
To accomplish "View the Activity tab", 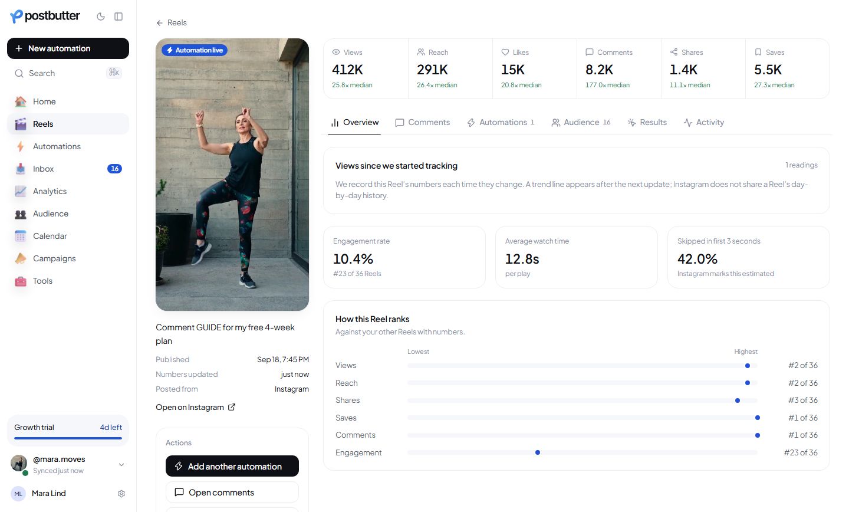I will point(703,122).
